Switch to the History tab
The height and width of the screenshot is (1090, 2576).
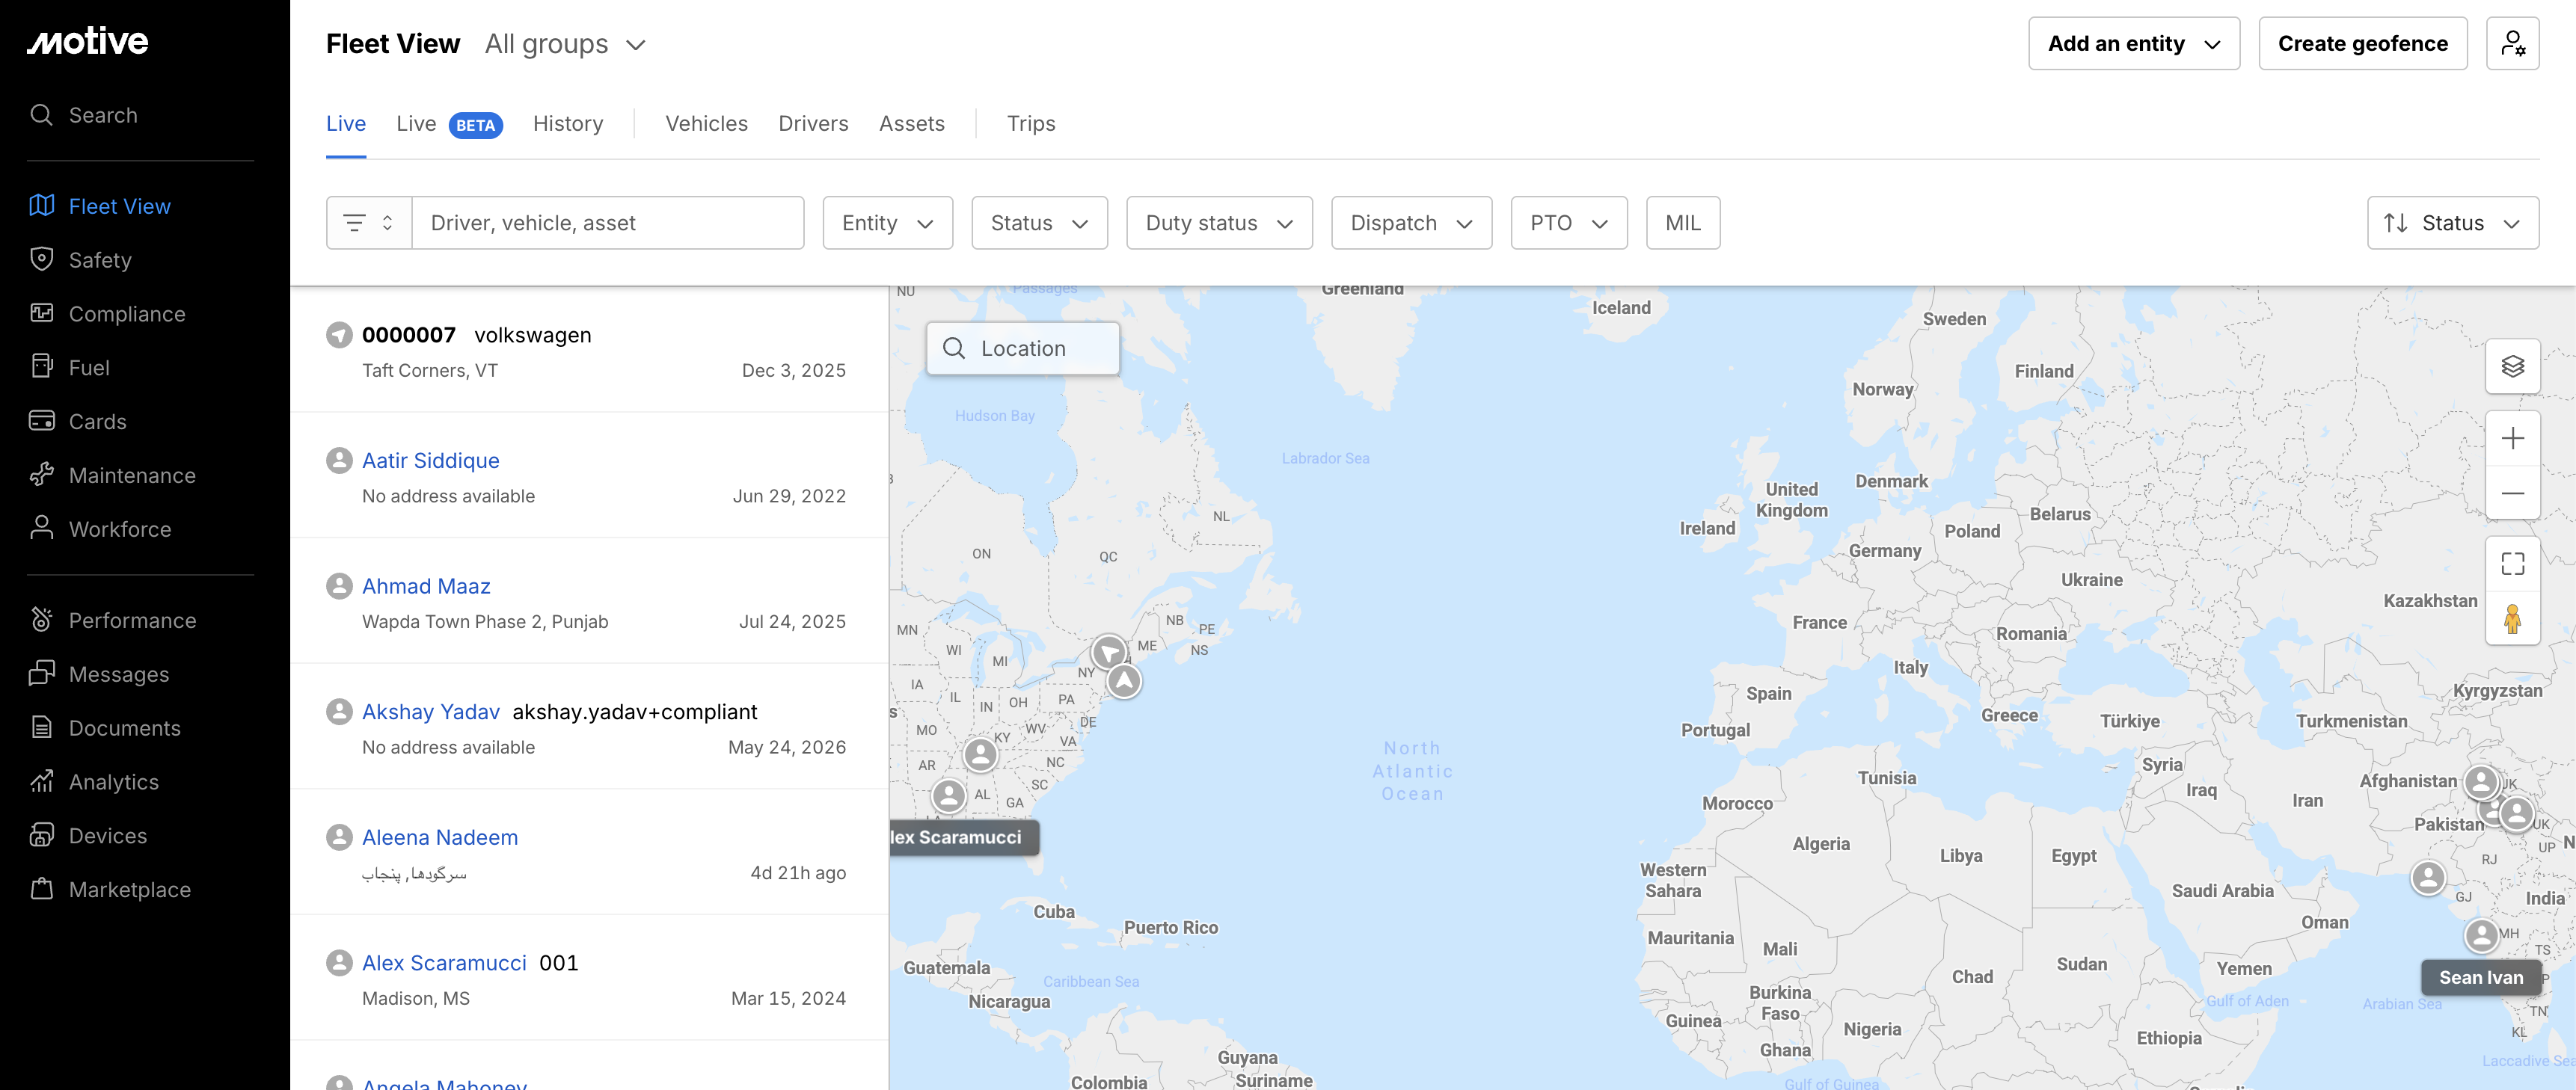(x=568, y=124)
